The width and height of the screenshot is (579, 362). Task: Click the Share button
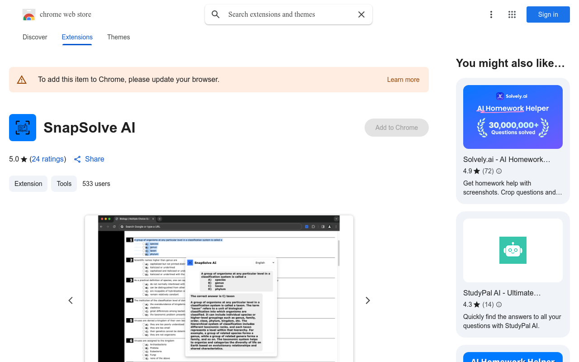tap(89, 159)
